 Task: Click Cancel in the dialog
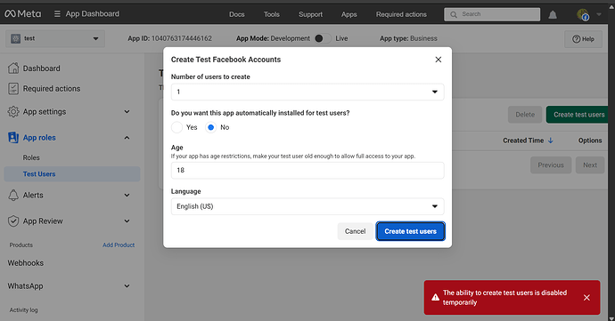pos(355,231)
